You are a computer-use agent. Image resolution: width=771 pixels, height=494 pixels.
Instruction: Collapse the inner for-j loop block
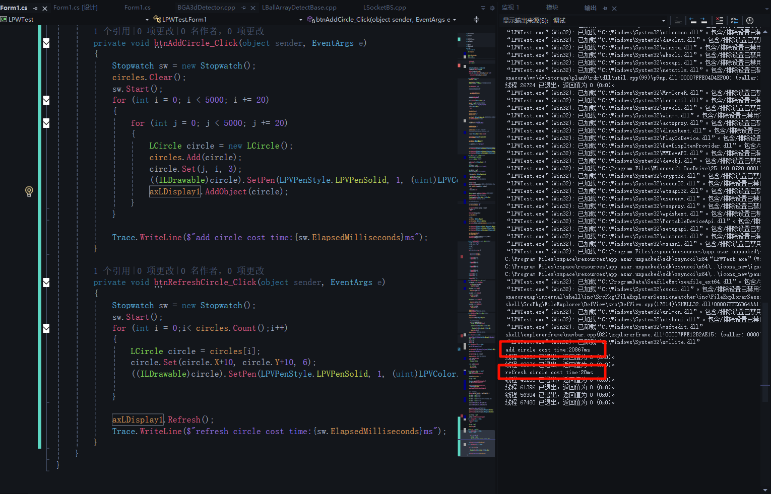point(46,123)
